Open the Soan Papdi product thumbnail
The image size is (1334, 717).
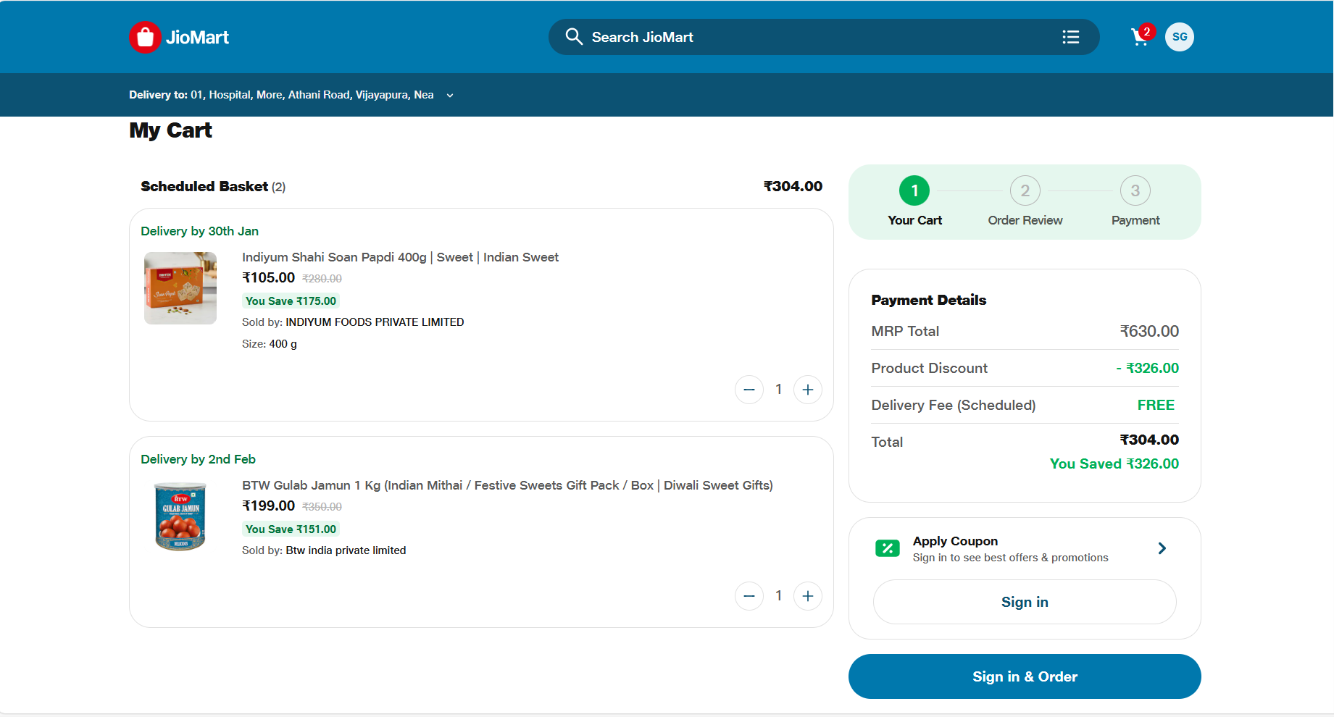pos(180,288)
